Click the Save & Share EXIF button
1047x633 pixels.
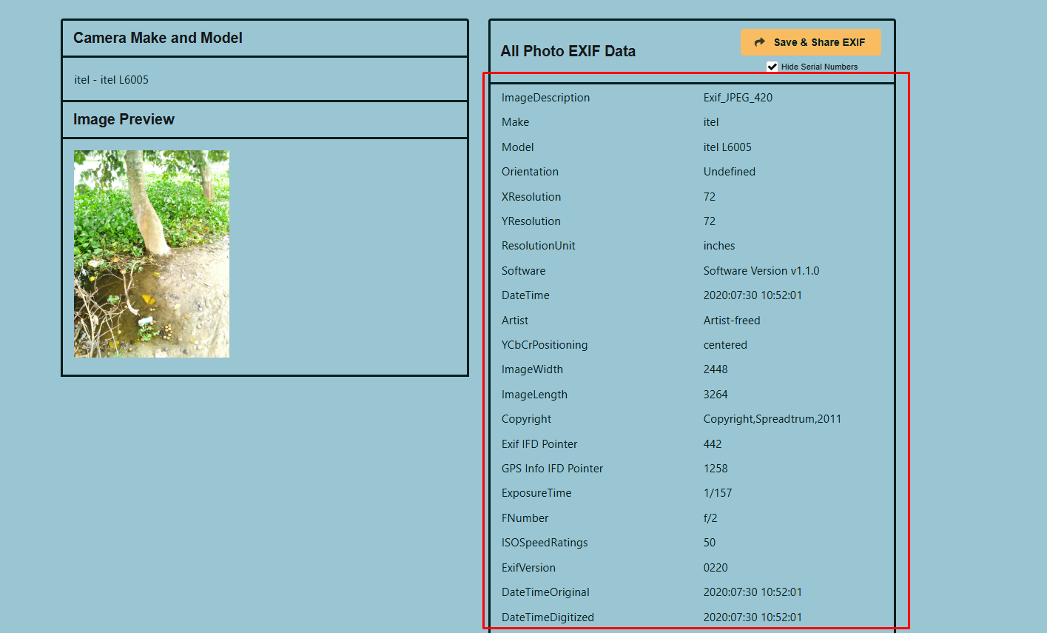click(x=811, y=42)
